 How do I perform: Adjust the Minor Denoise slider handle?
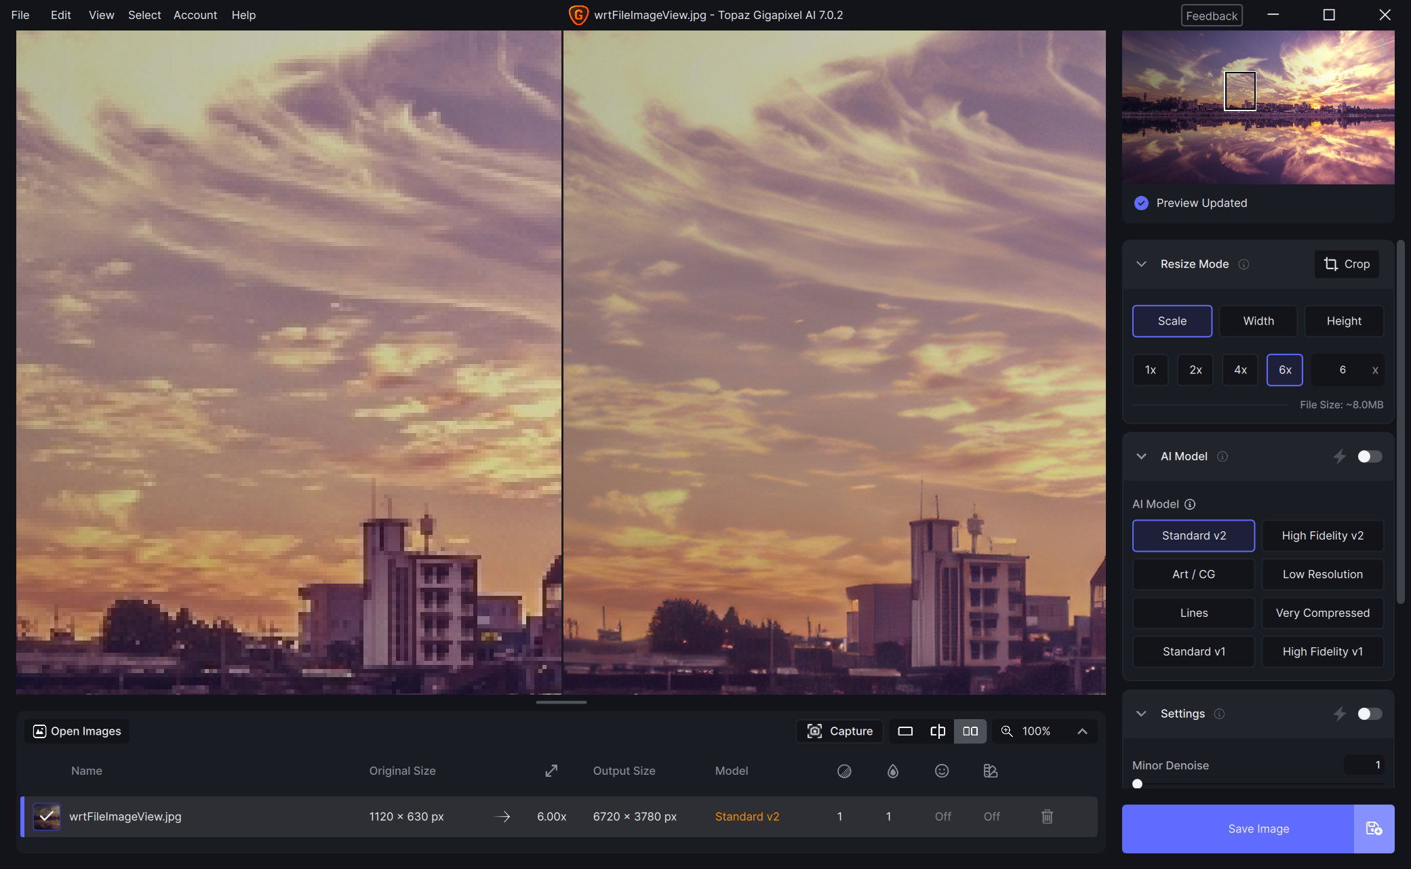1138,784
